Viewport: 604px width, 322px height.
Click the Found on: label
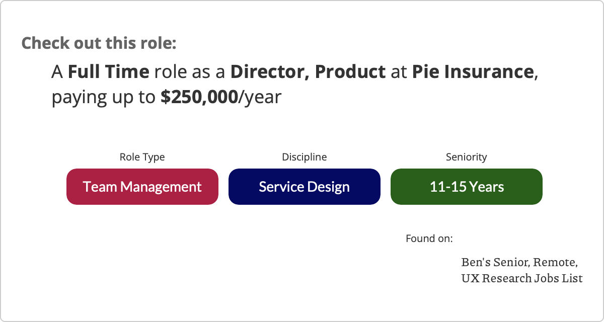point(429,238)
